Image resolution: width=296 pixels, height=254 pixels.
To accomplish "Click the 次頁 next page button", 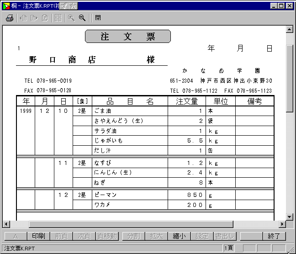I will tap(84, 236).
